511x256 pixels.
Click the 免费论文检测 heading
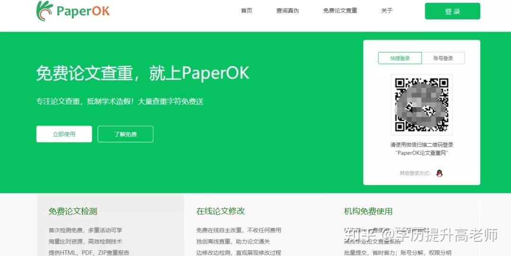click(73, 212)
